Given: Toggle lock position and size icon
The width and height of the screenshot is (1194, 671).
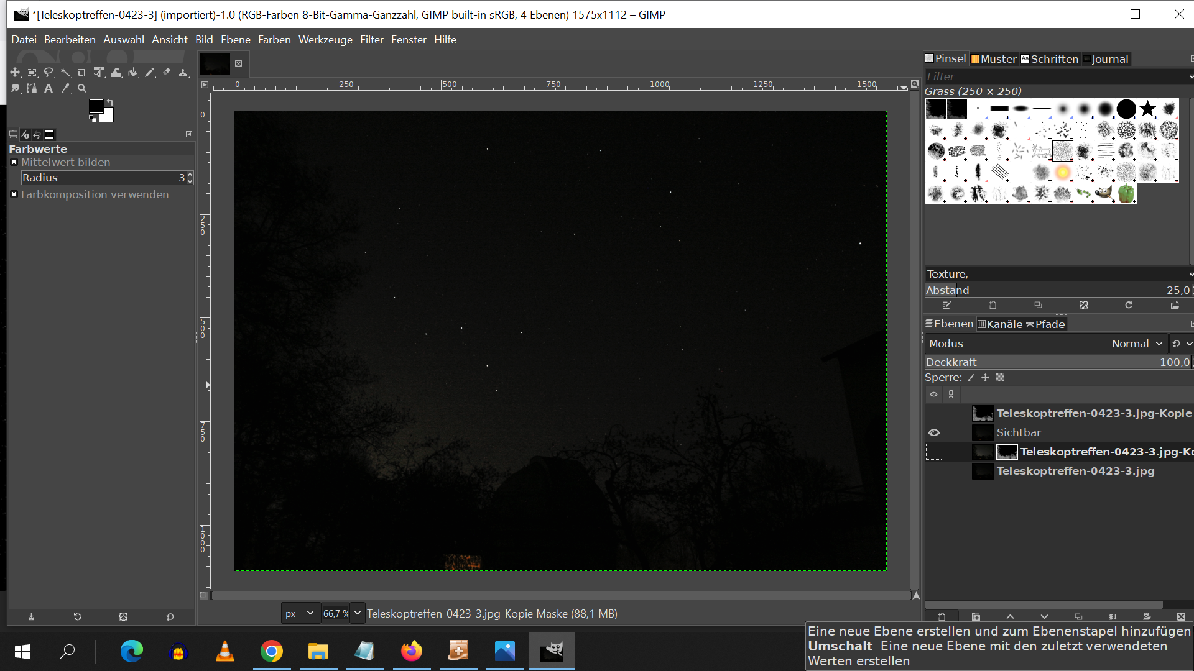Looking at the screenshot, I should point(985,378).
